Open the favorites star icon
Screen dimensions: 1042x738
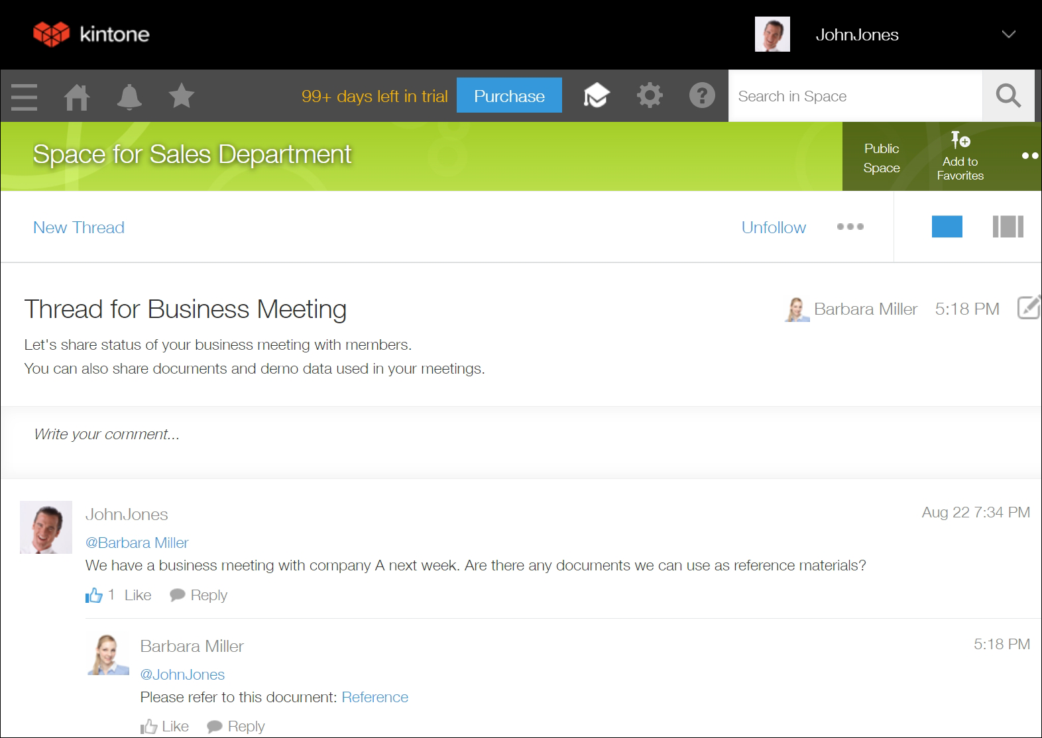point(181,97)
